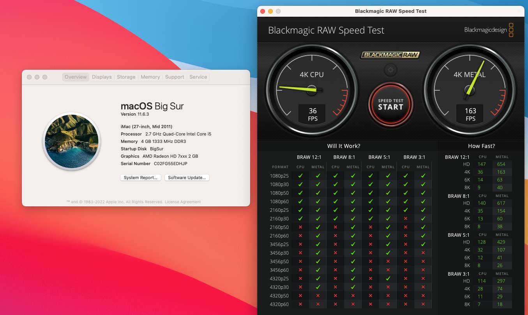
Task: Close the About This Mac window
Action: click(x=29, y=77)
